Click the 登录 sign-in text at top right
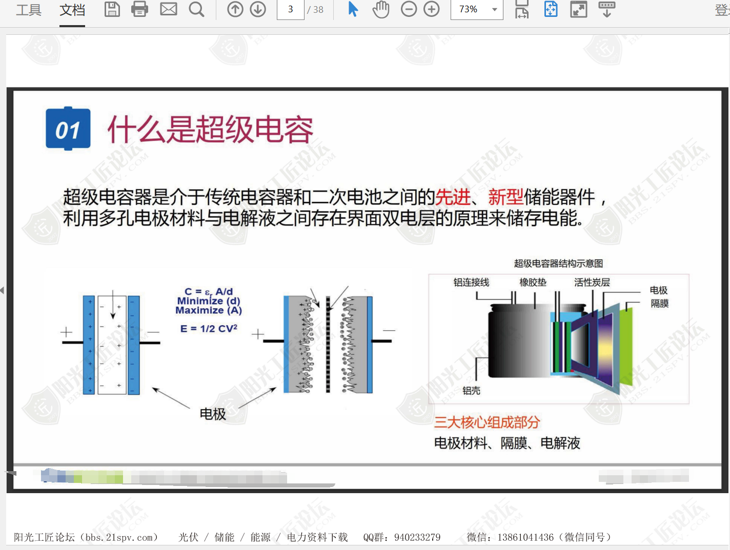The height and width of the screenshot is (550, 730). pyautogui.click(x=722, y=10)
